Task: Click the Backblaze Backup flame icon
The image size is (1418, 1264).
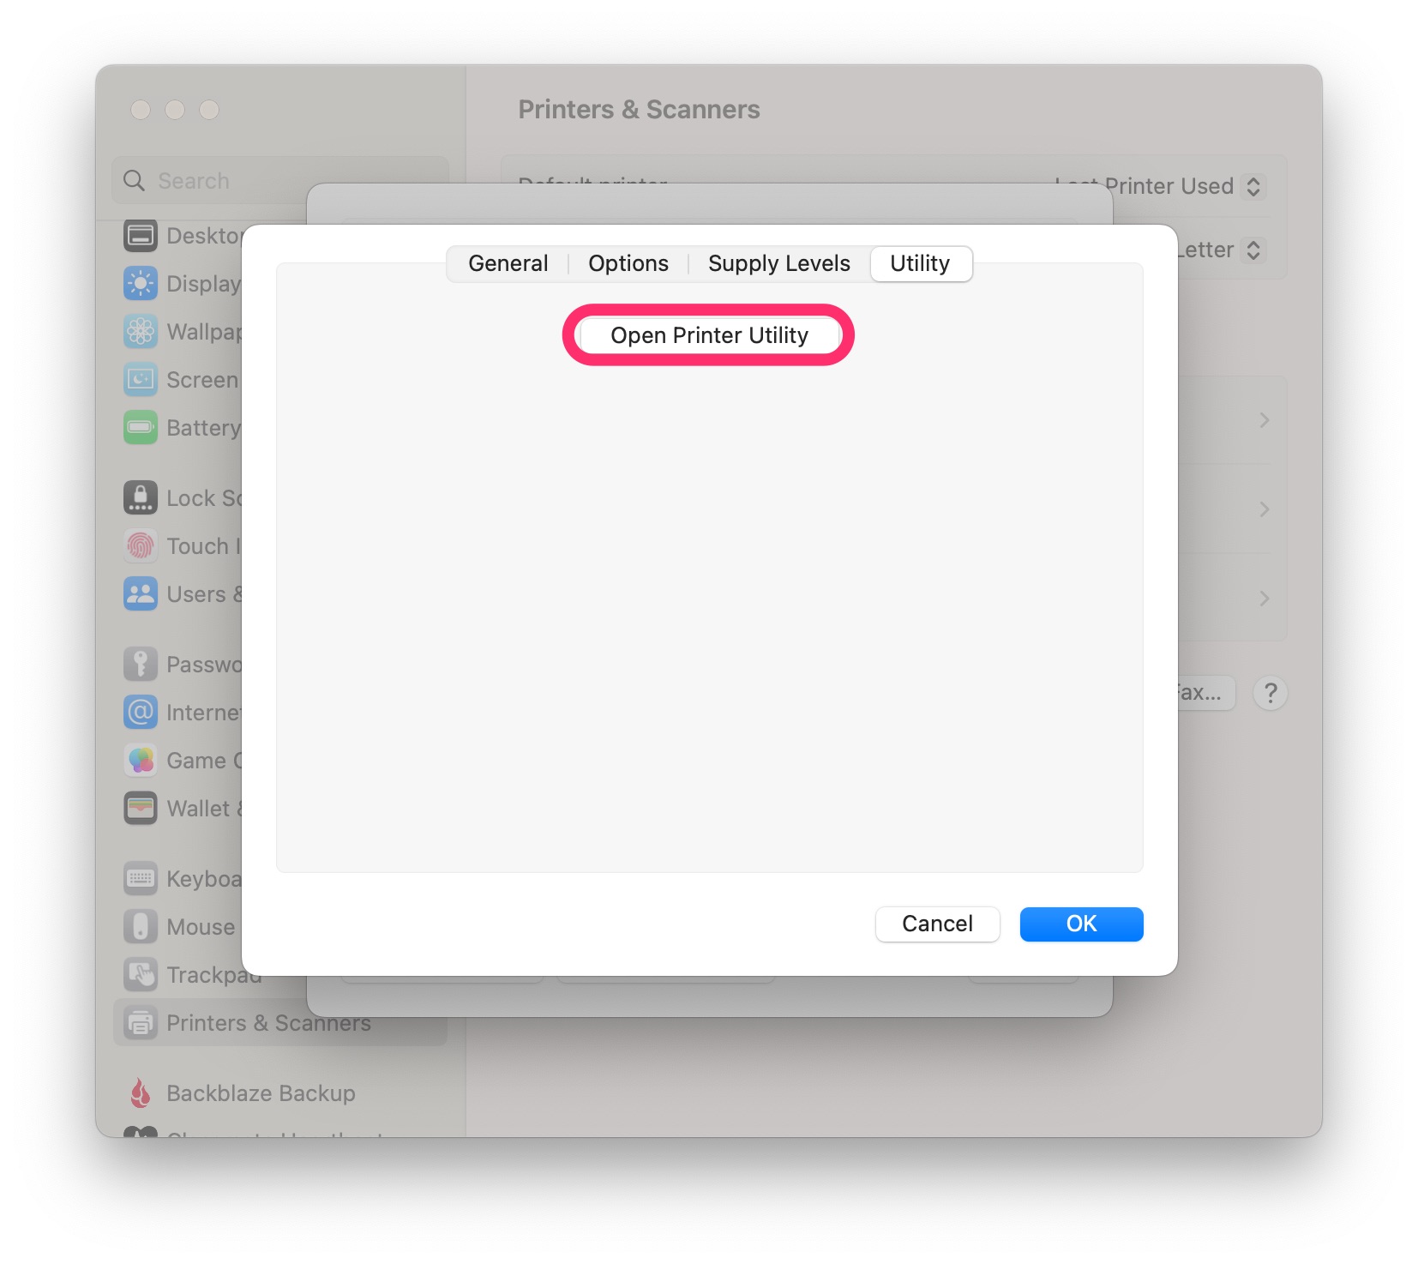Action: (141, 1092)
